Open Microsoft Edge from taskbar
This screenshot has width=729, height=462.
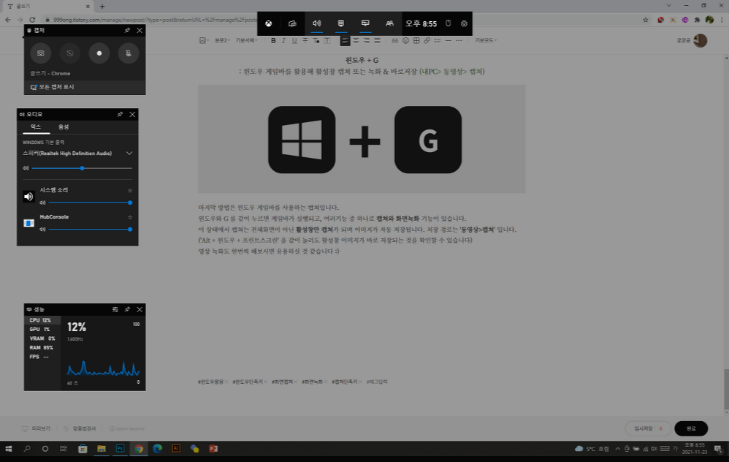[x=157, y=449]
